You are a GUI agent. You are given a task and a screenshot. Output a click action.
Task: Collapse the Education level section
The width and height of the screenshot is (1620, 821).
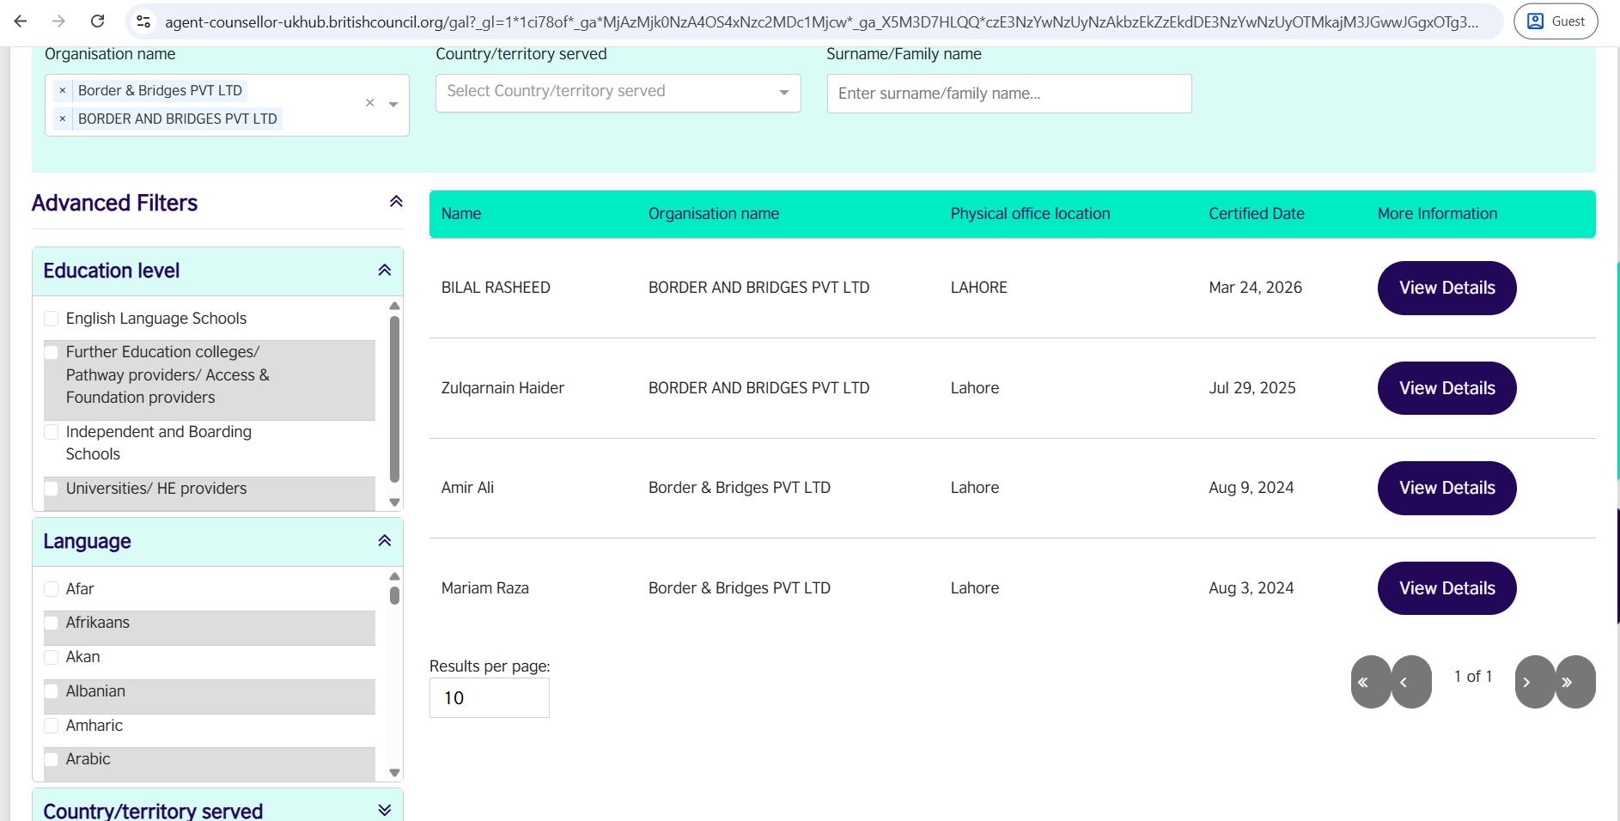[385, 271]
